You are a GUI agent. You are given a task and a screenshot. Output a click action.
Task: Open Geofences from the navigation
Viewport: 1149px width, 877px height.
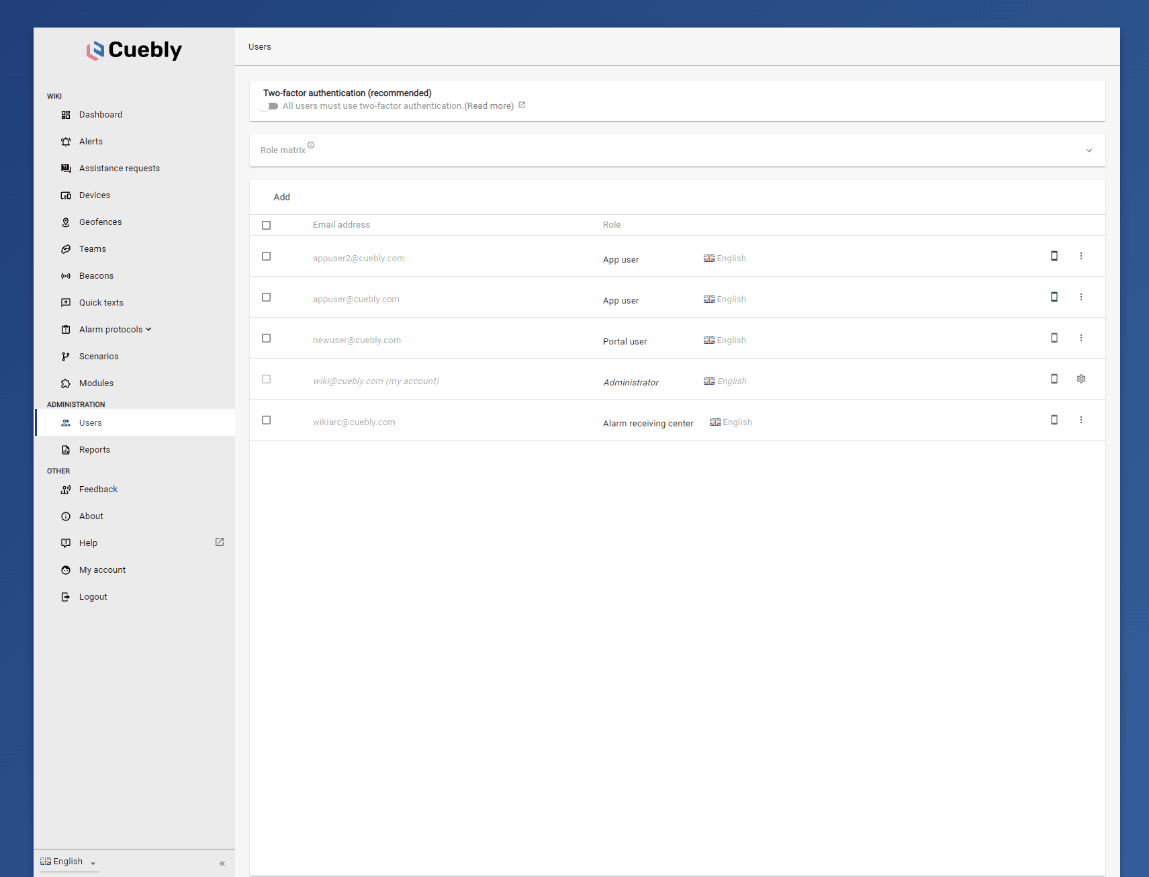coord(100,222)
